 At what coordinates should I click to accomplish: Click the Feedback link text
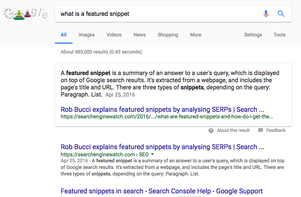pyautogui.click(x=276, y=130)
